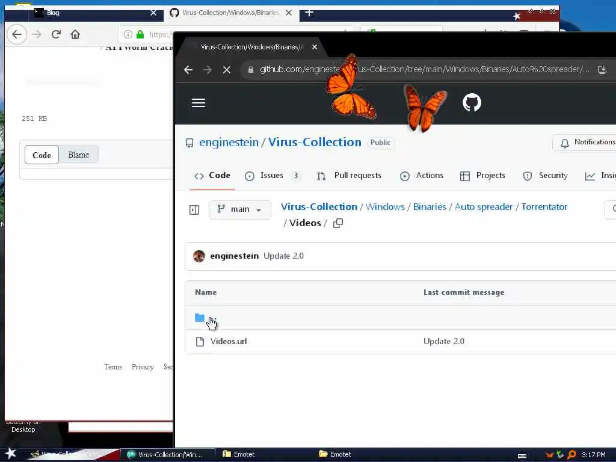Close the Virus-Collection tab in Chrome

pos(314,47)
